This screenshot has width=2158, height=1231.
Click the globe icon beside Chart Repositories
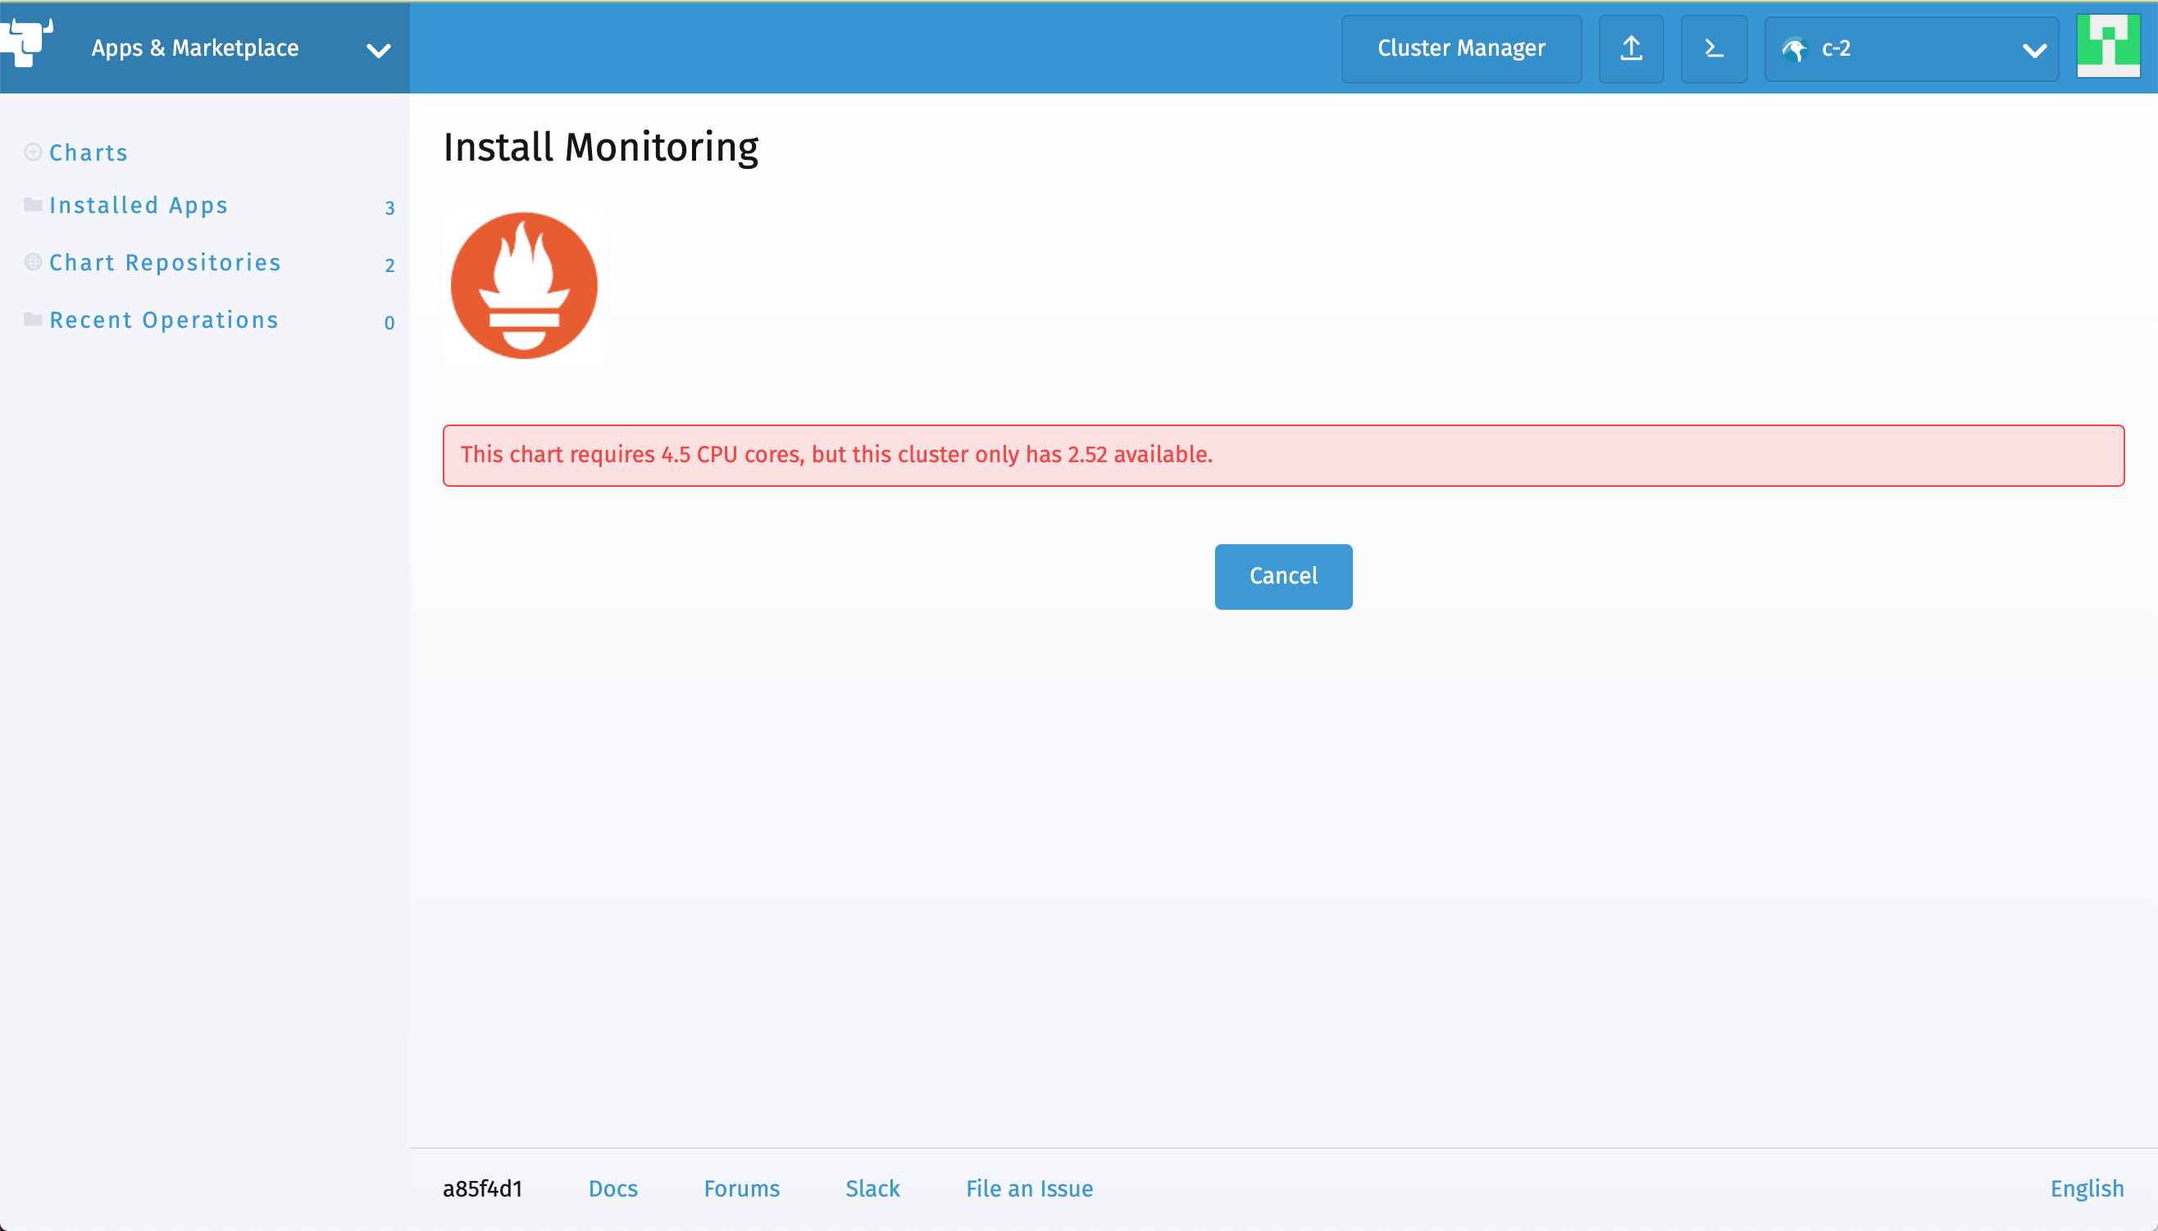(32, 262)
